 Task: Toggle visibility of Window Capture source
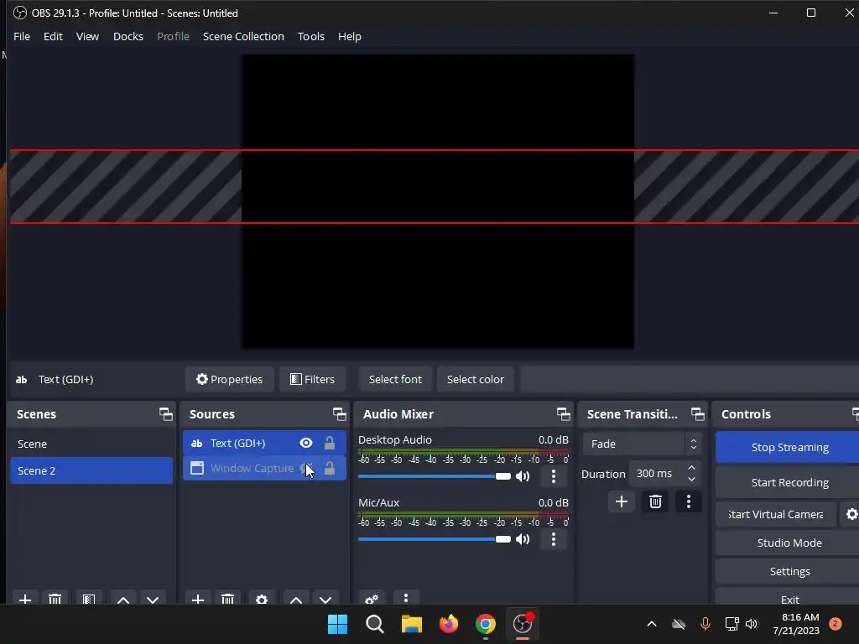306,468
